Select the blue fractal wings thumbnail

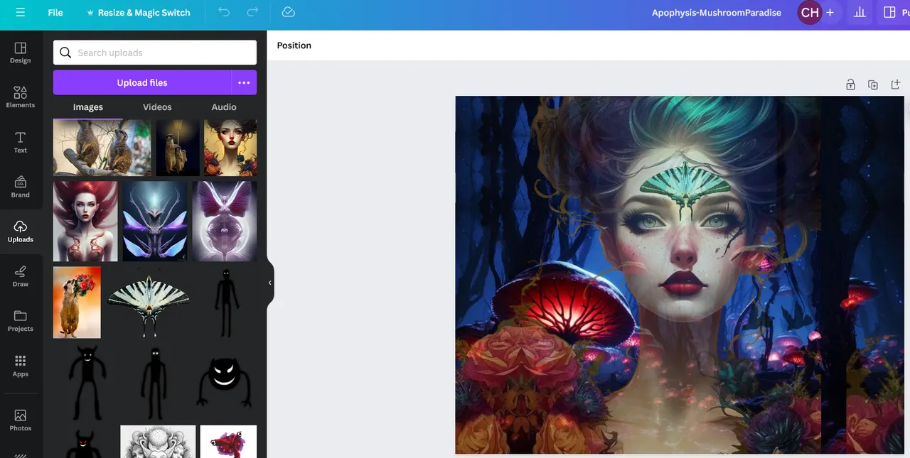154,221
